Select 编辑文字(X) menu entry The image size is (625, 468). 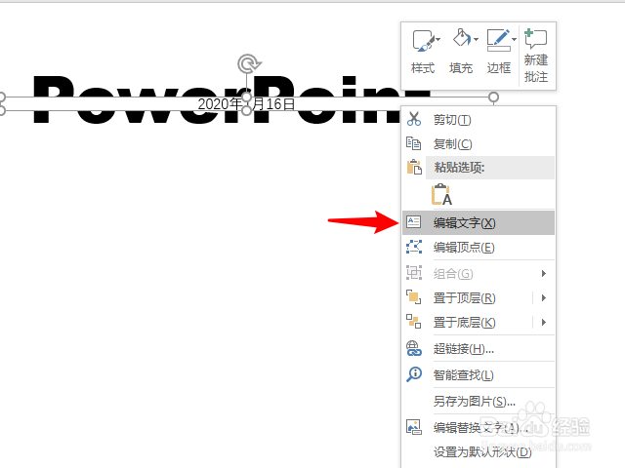pyautogui.click(x=479, y=223)
